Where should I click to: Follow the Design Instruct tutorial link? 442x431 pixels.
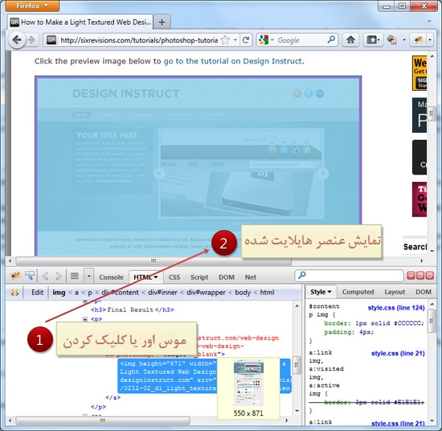click(233, 61)
